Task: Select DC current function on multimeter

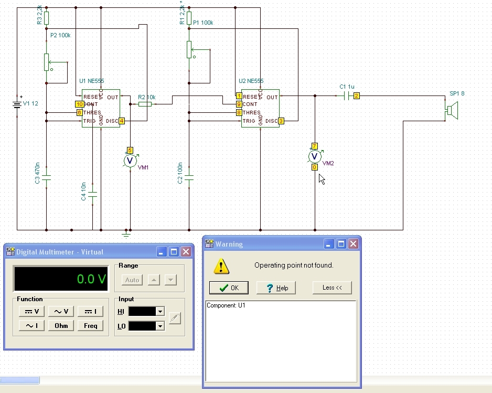Action: [x=90, y=311]
